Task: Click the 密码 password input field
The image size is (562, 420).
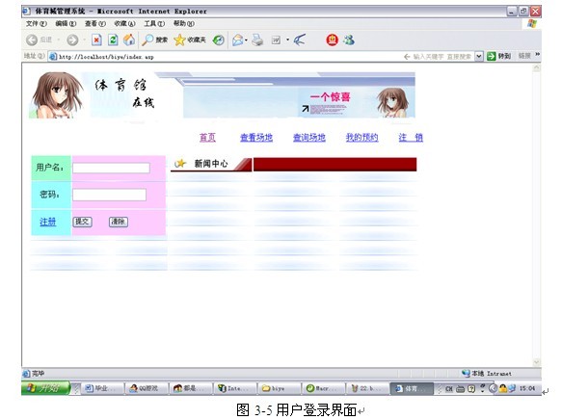Action: point(109,195)
